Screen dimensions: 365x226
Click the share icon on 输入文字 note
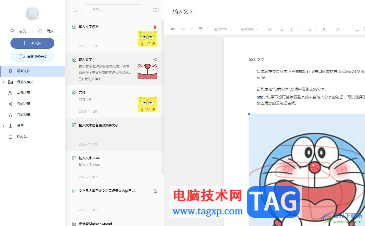(x=155, y=59)
